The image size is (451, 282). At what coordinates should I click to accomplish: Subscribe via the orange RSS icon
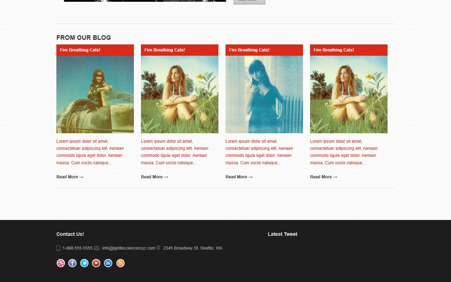[x=121, y=263]
